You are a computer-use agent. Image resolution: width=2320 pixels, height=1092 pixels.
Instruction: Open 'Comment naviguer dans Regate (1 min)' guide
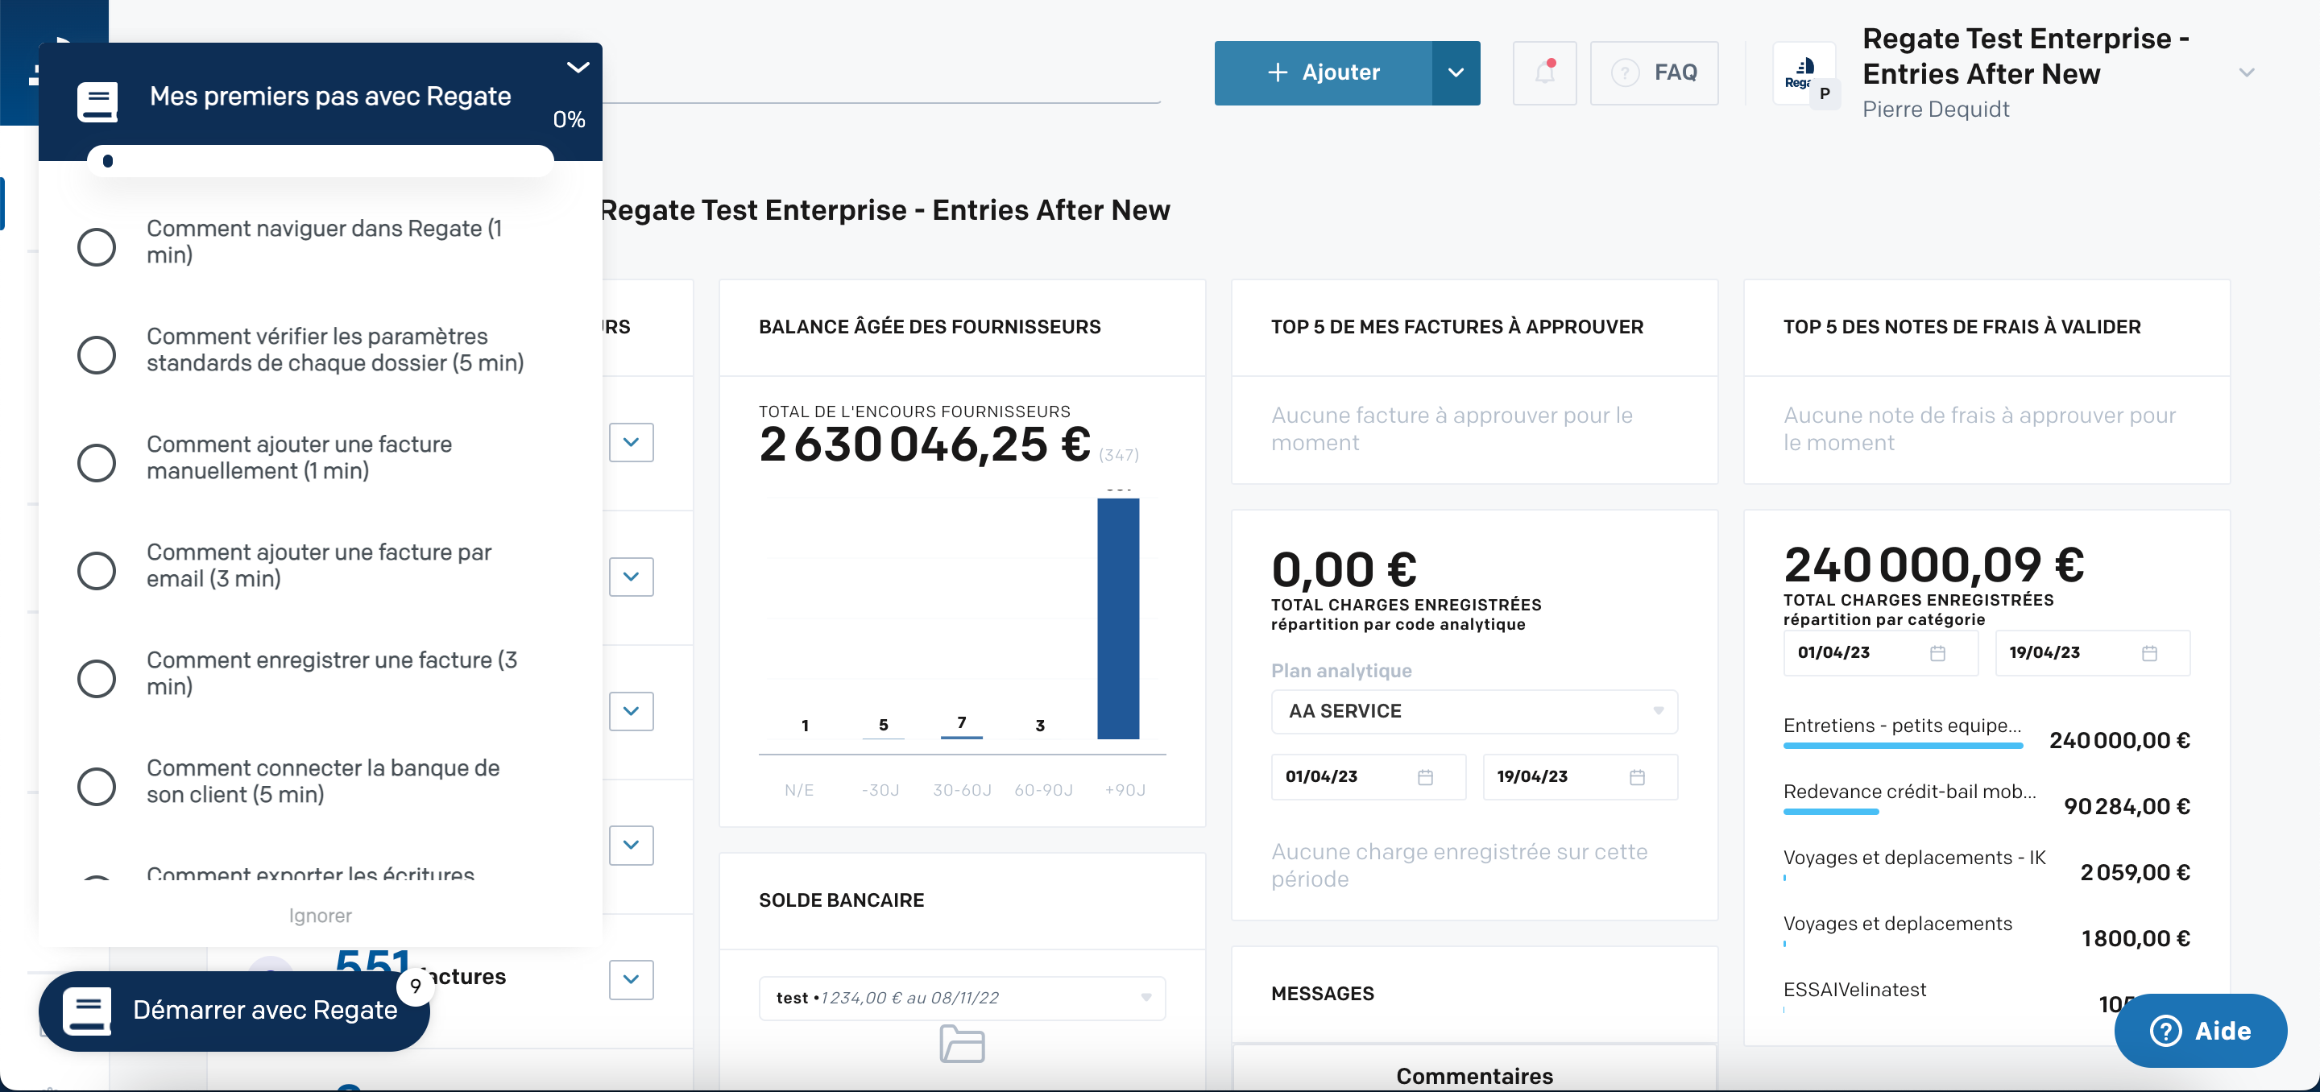(x=324, y=242)
